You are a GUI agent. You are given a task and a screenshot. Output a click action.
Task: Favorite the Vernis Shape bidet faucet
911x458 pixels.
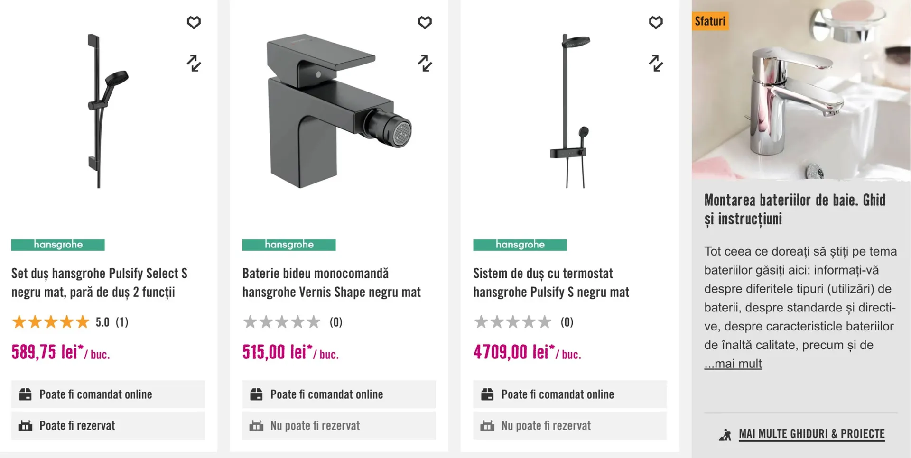click(425, 22)
